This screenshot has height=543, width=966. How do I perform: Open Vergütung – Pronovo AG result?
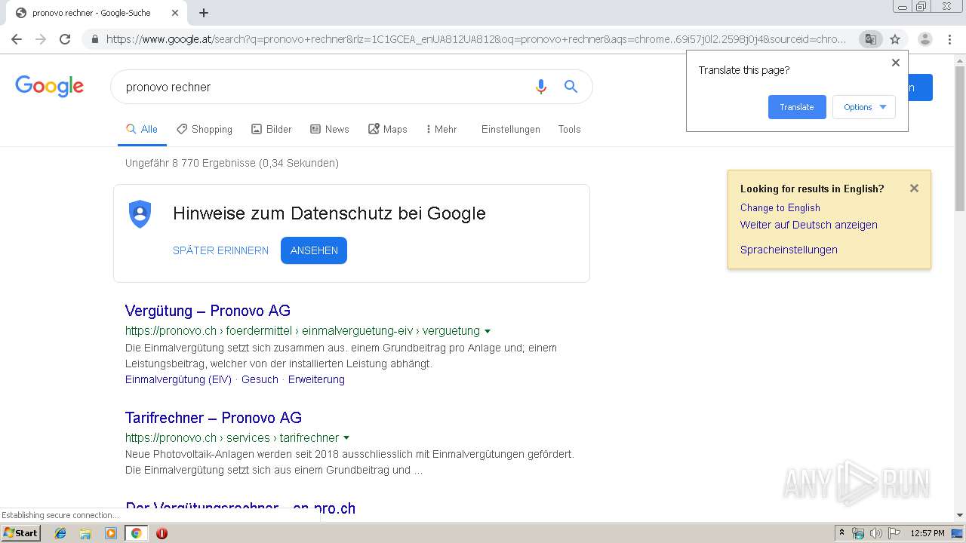coord(208,311)
